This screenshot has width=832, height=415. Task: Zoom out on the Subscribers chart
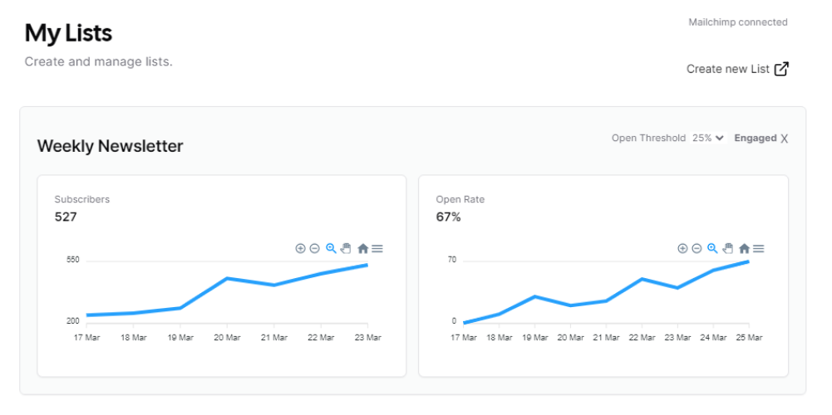[314, 248]
